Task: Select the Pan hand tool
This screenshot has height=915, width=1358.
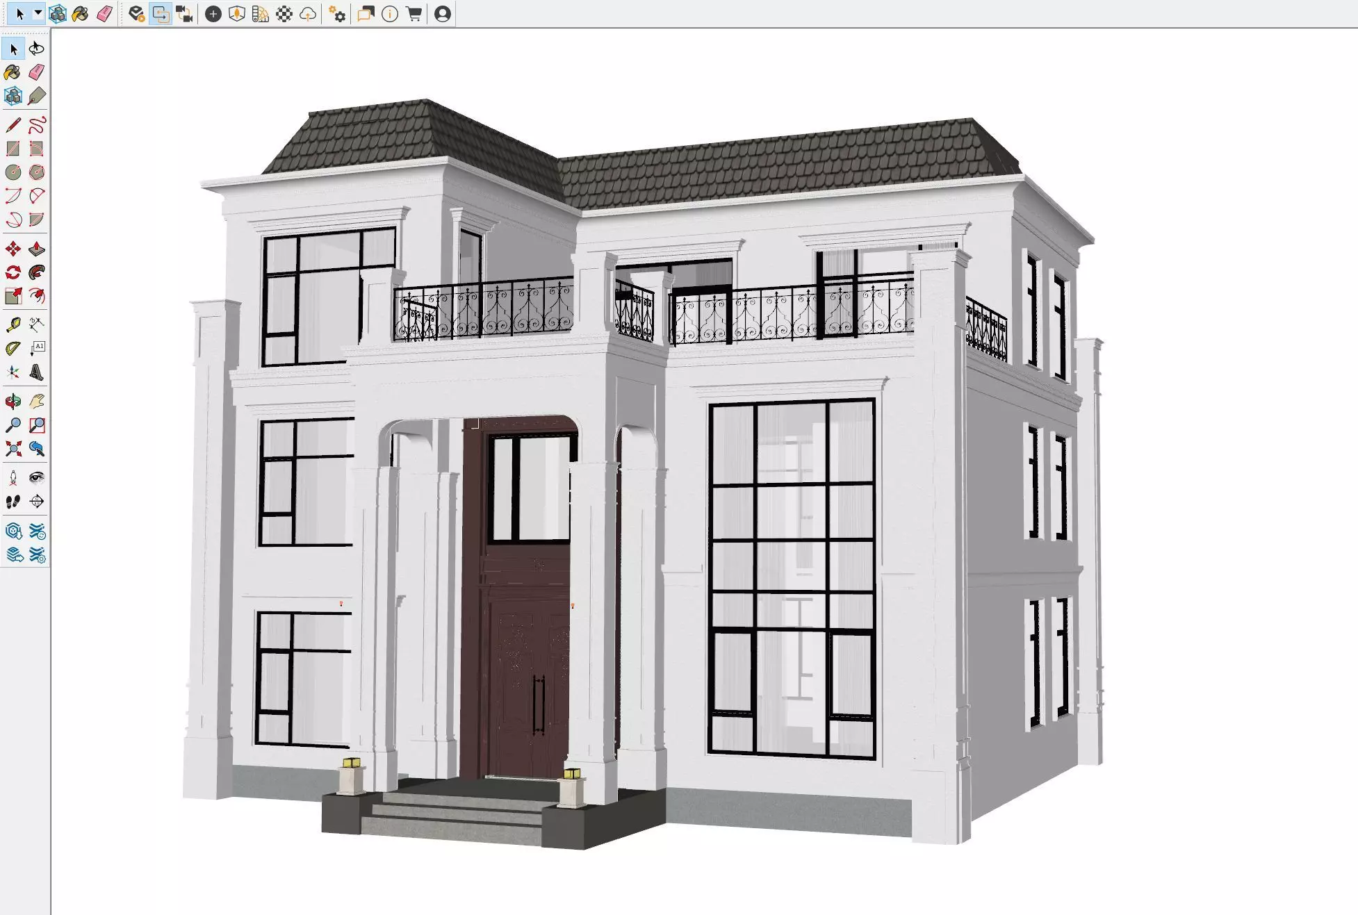Action: point(37,402)
